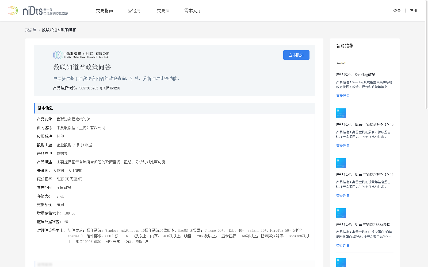Open the 交易层 menu in header

pos(163,11)
